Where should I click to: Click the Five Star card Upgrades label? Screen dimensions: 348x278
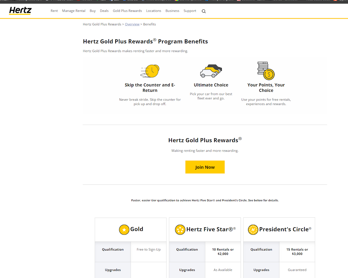(187, 270)
